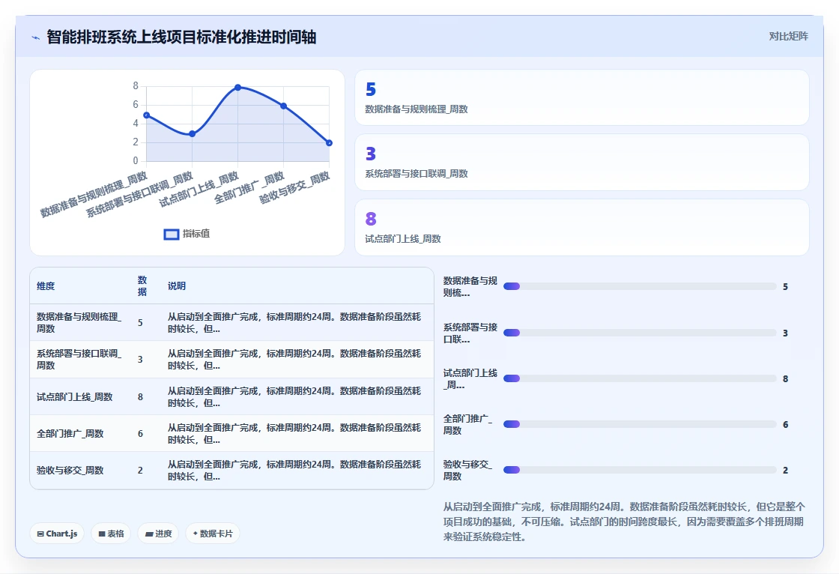Click the 维度 table column header

coord(46,286)
